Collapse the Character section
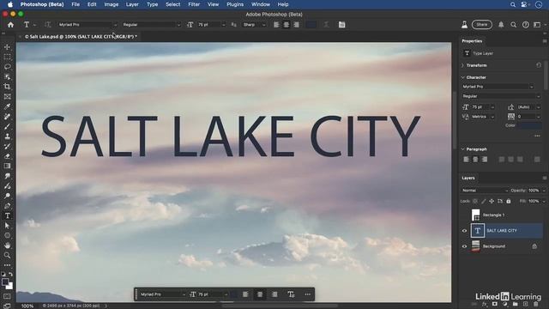 coord(463,77)
